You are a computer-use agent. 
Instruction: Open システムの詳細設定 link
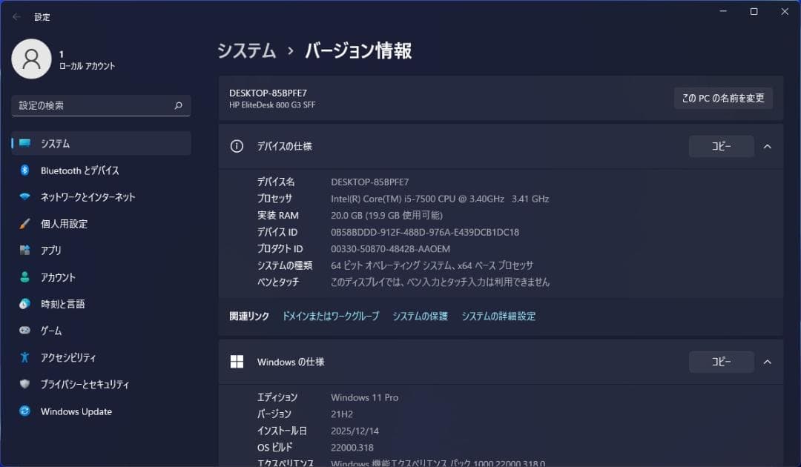point(498,316)
